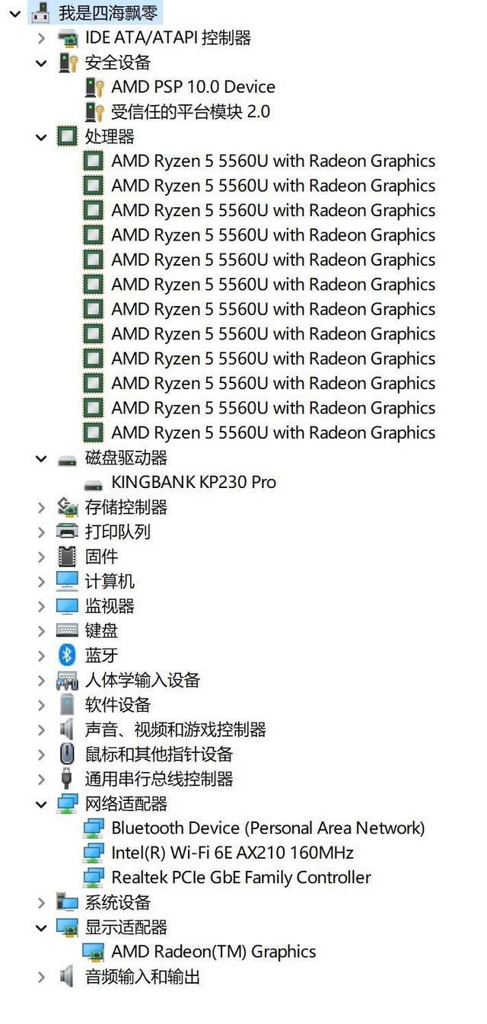Image resolution: width=487 pixels, height=1024 pixels.
Task: Click the 固件 firmware chip icon
Action: pos(67,557)
